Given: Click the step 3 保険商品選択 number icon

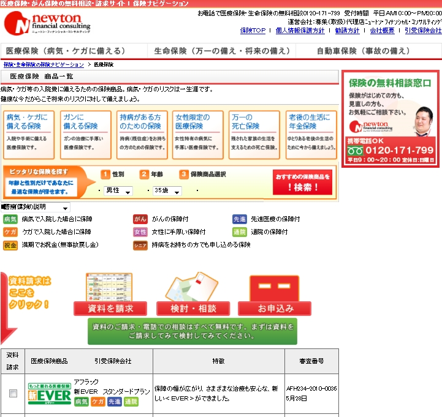Looking at the screenshot, I should click(183, 175).
